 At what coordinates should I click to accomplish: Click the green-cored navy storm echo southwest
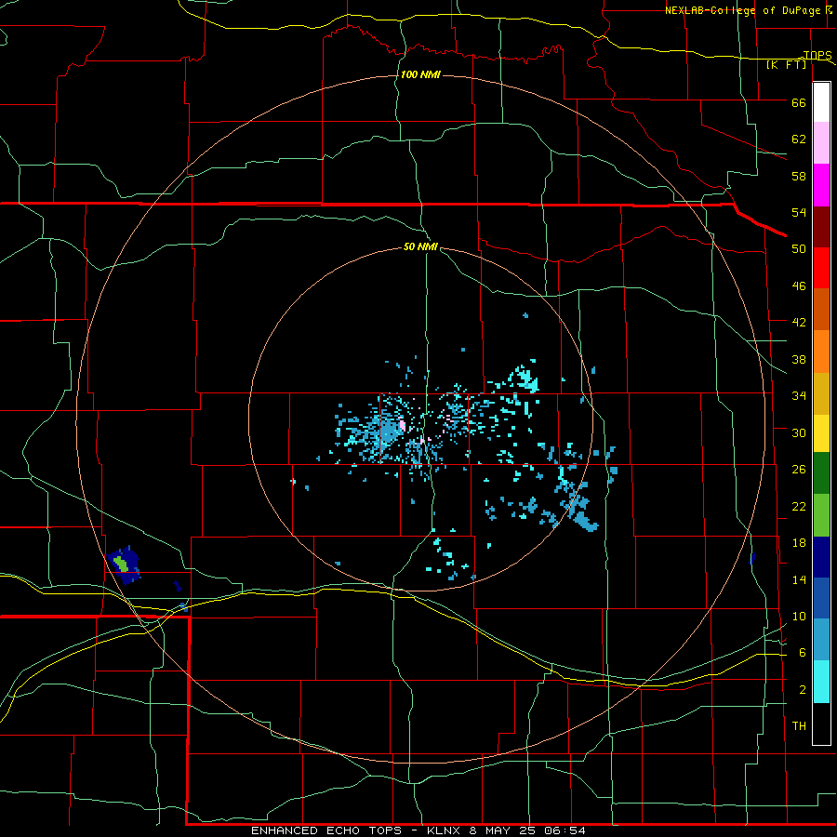tap(124, 565)
